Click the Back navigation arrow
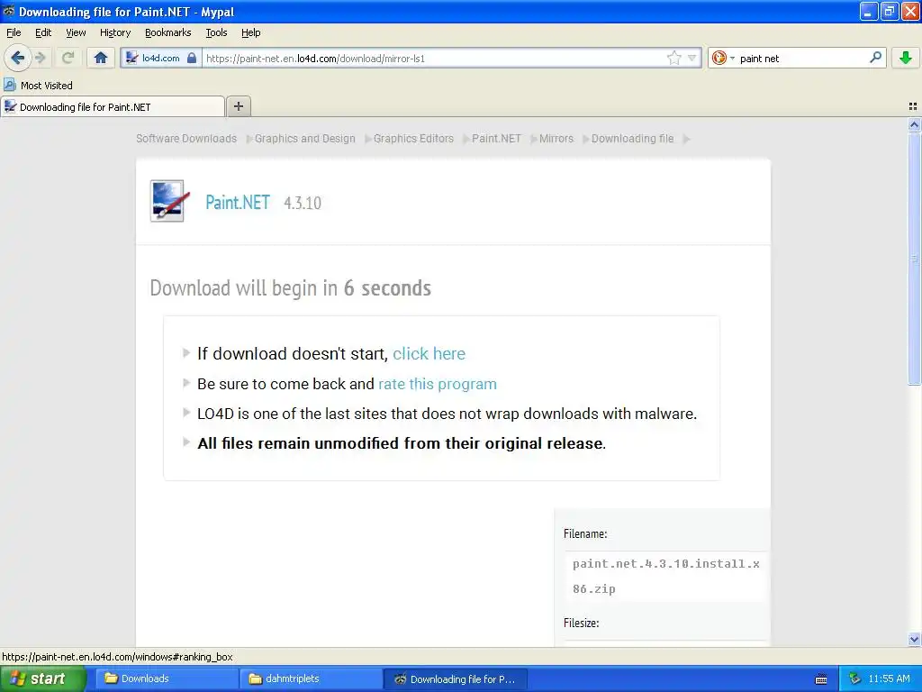 tap(18, 58)
